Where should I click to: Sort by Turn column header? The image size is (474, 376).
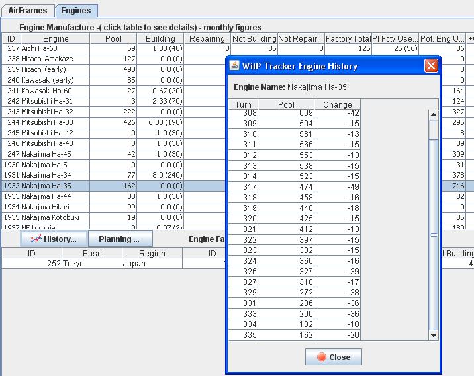(x=243, y=104)
